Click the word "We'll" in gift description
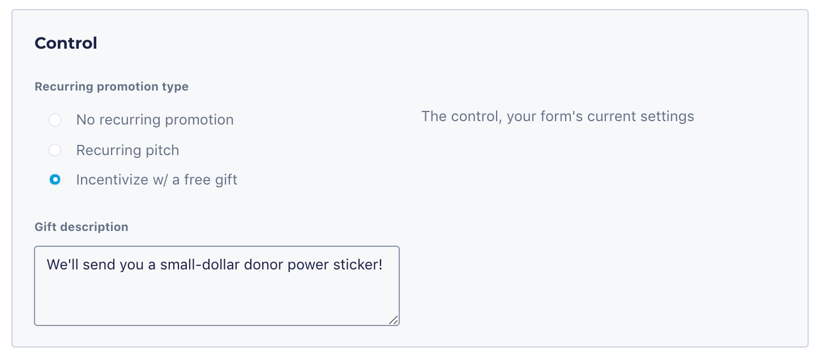Viewport: 820px width, 360px height. coord(62,264)
